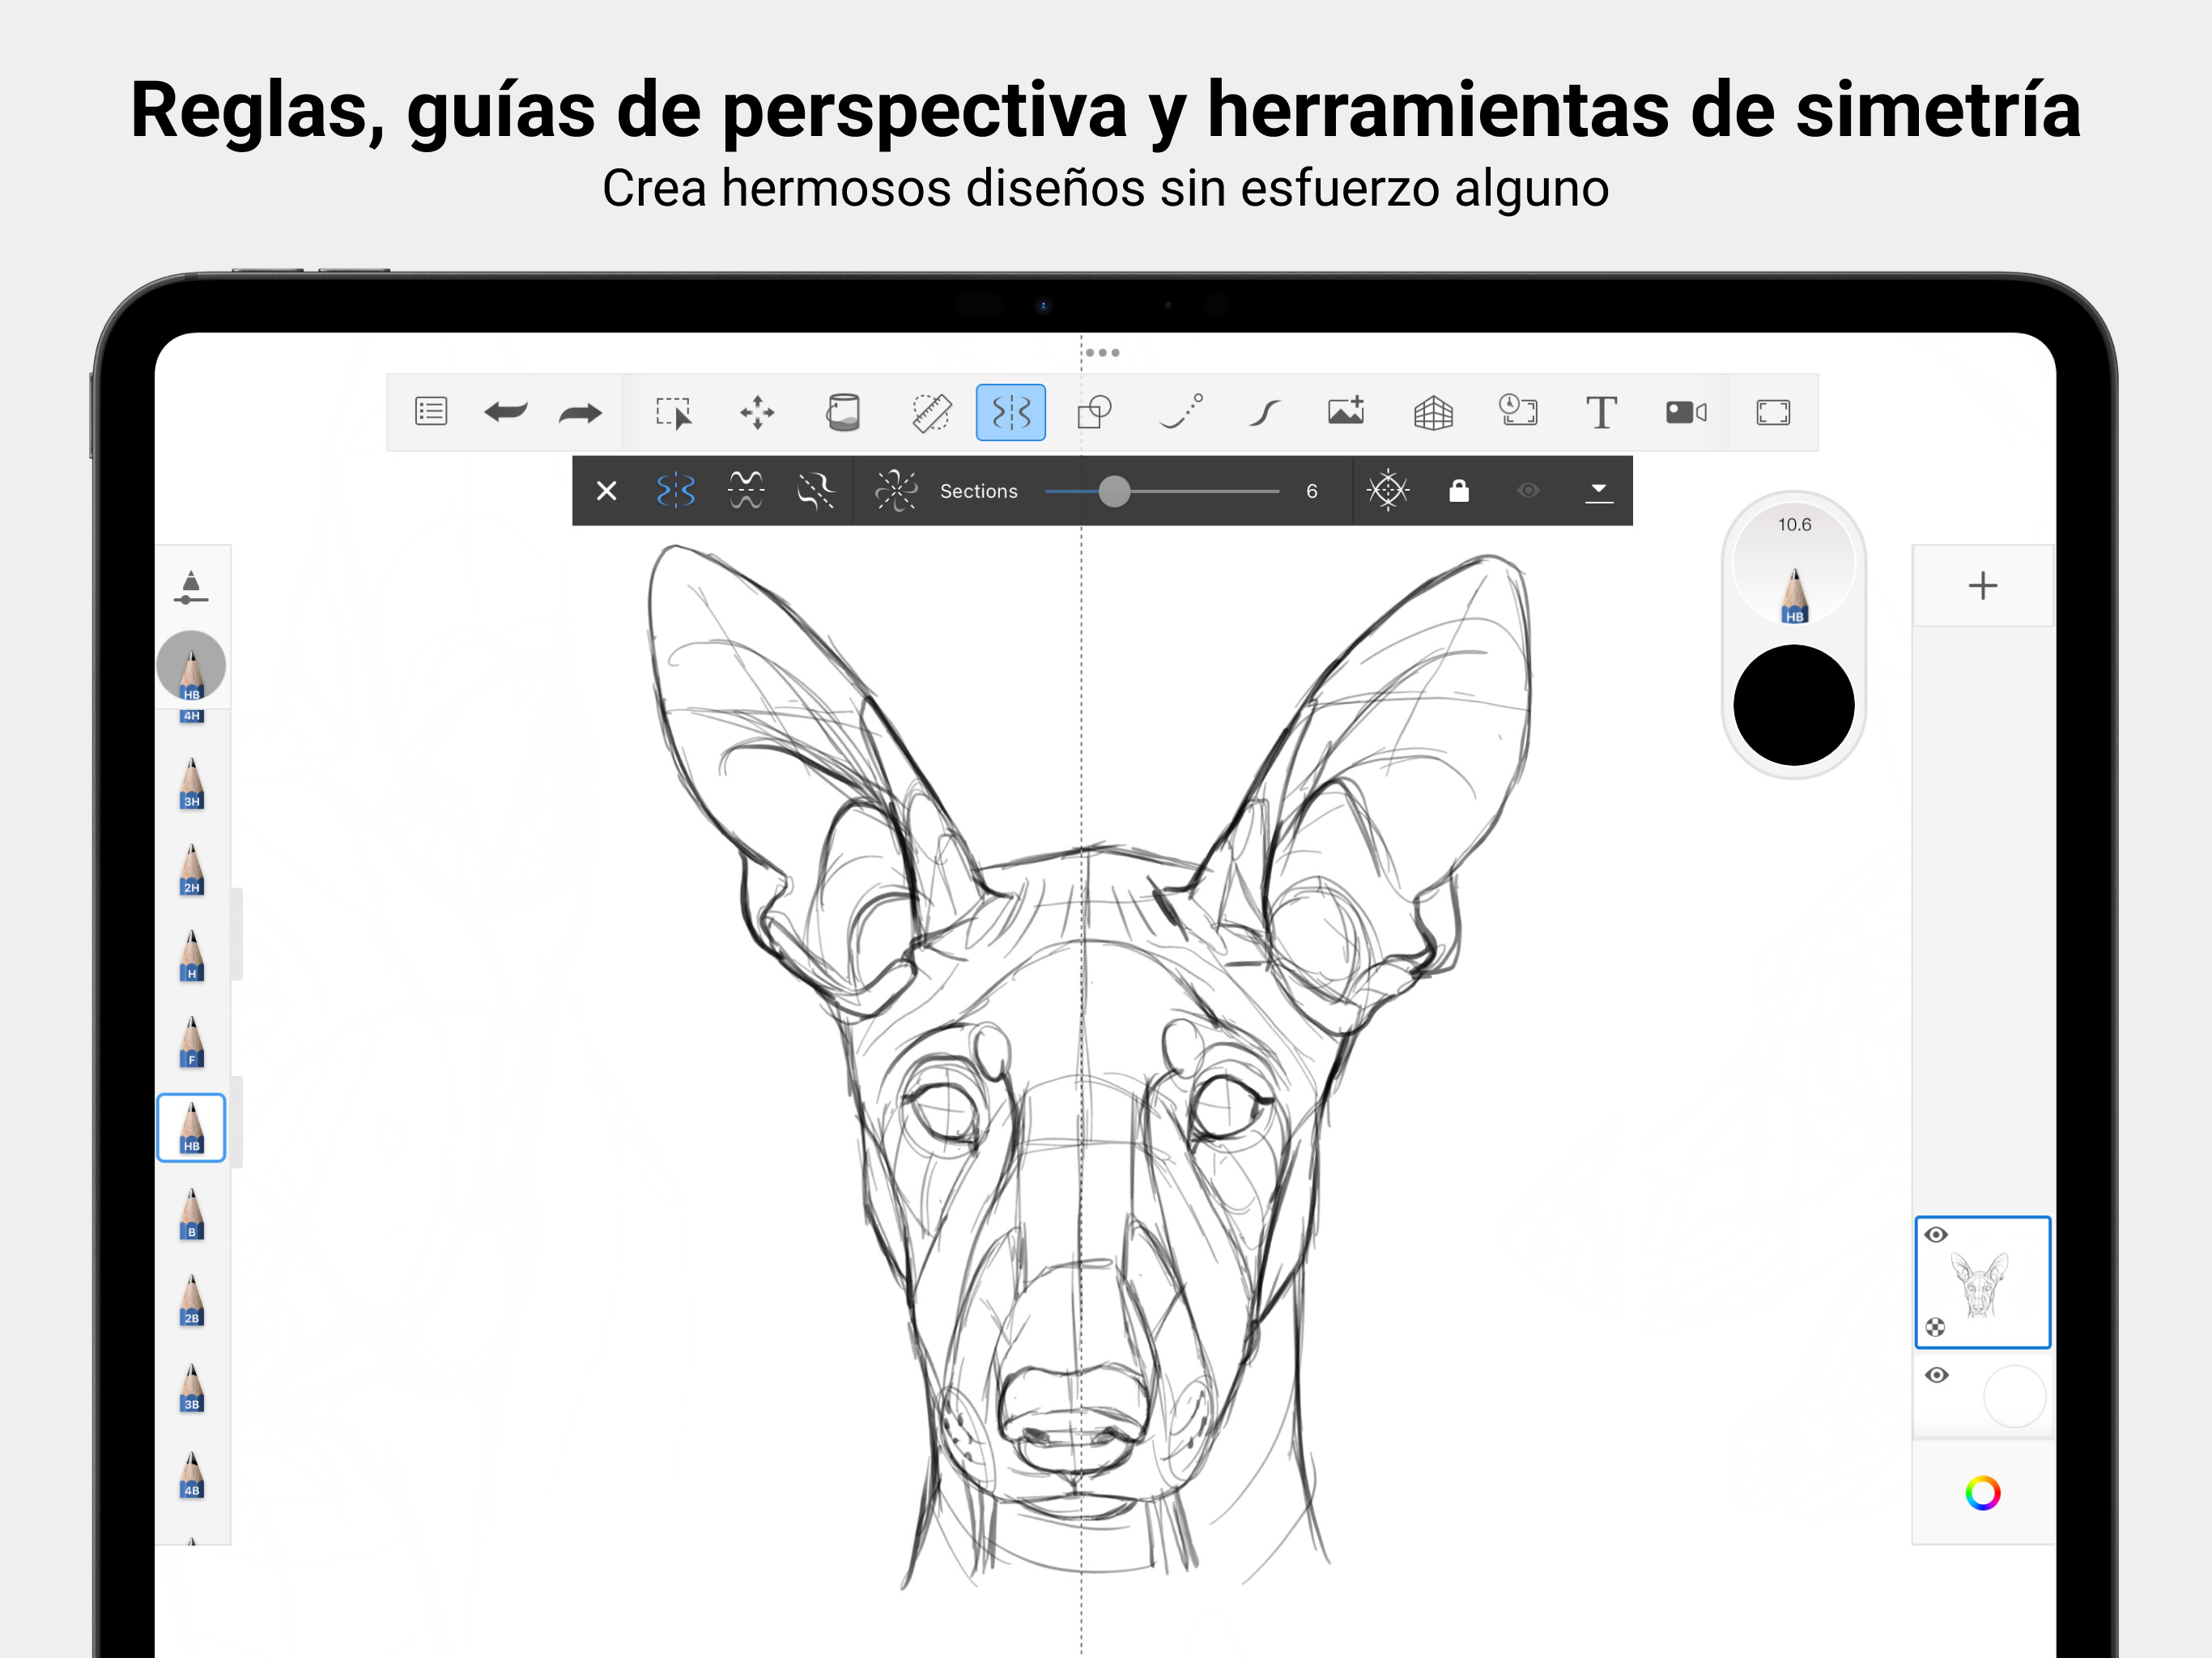Viewport: 2212px width, 1658px height.
Task: Add a new layer with the plus button
Action: (x=1983, y=586)
